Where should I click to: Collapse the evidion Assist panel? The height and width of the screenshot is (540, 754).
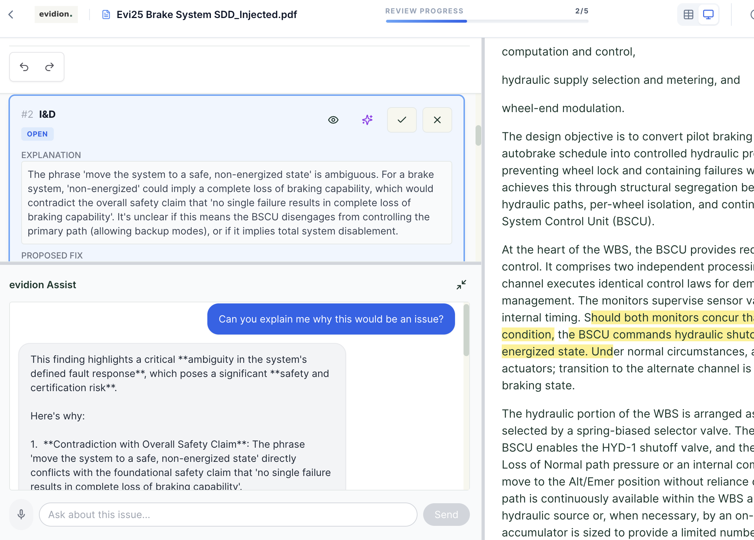[461, 285]
